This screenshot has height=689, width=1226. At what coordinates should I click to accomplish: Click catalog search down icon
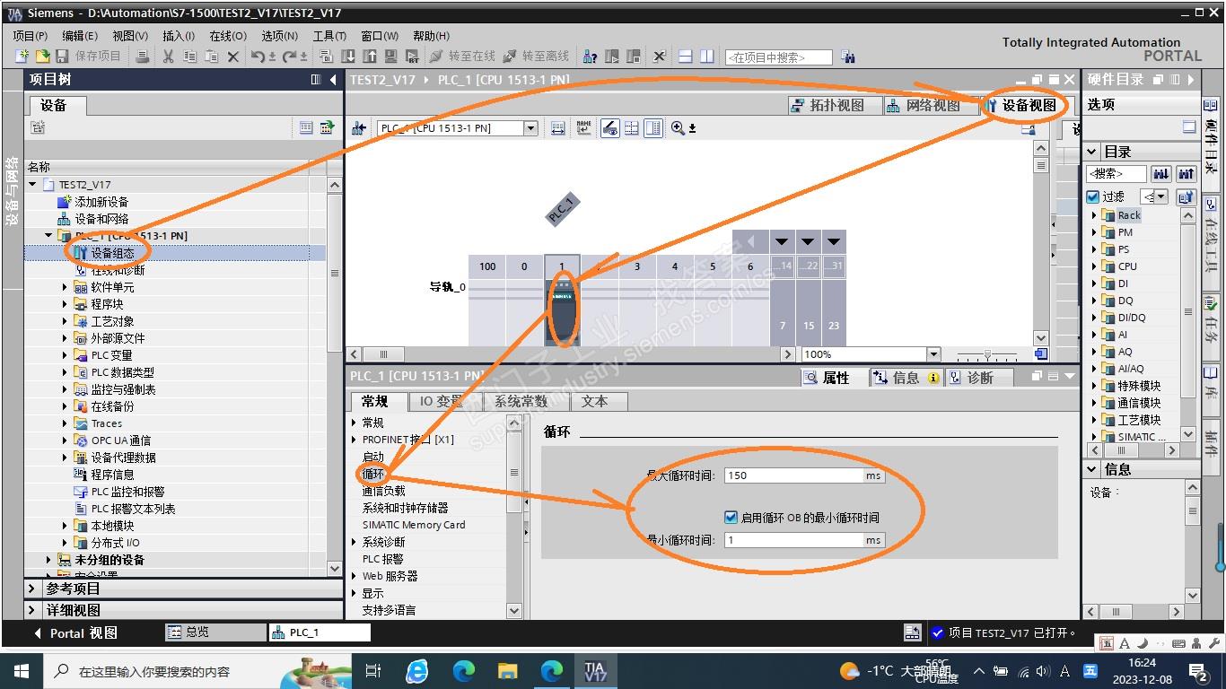[x=1161, y=174]
